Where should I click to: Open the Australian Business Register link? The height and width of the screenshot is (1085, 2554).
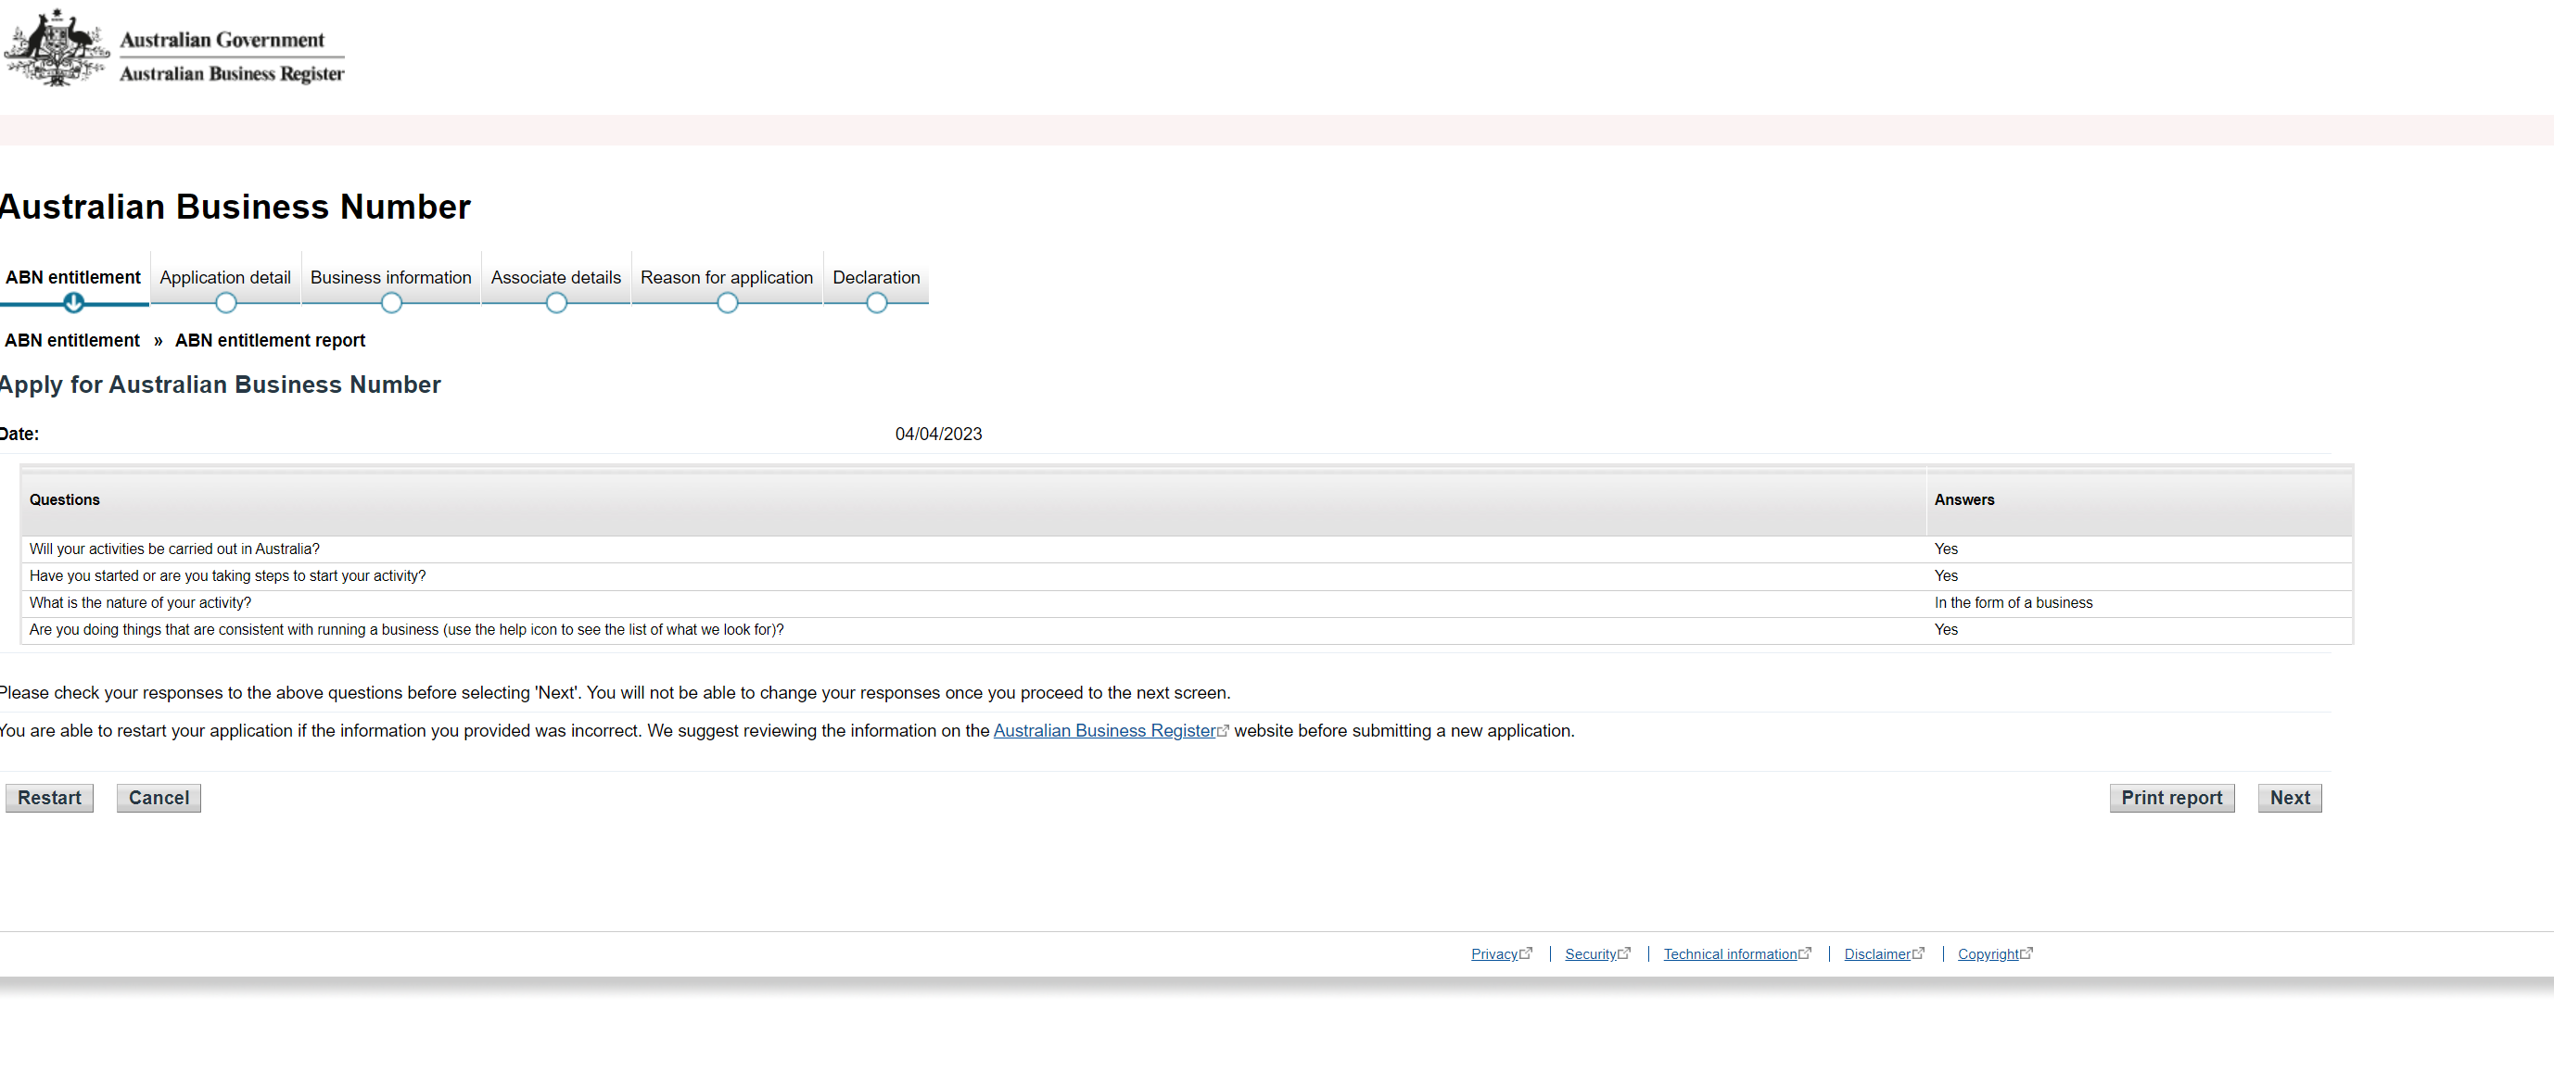click(1103, 730)
